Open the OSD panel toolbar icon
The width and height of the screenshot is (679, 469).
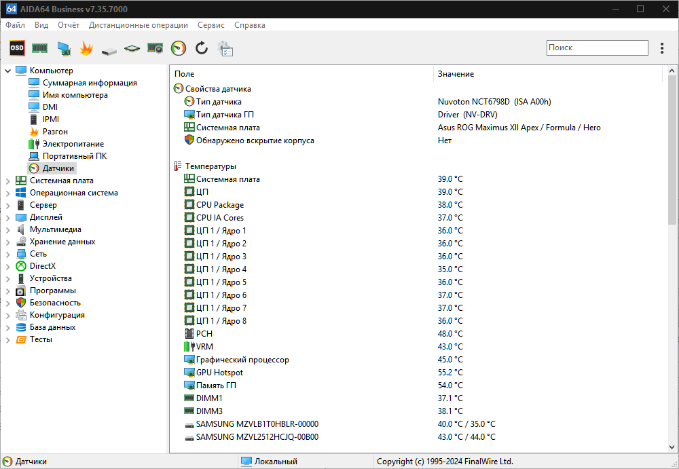pyautogui.click(x=17, y=48)
